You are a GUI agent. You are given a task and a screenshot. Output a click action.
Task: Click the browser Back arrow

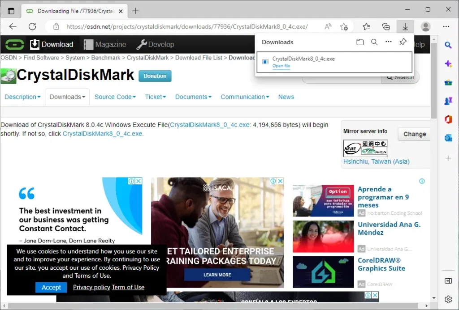tap(13, 26)
